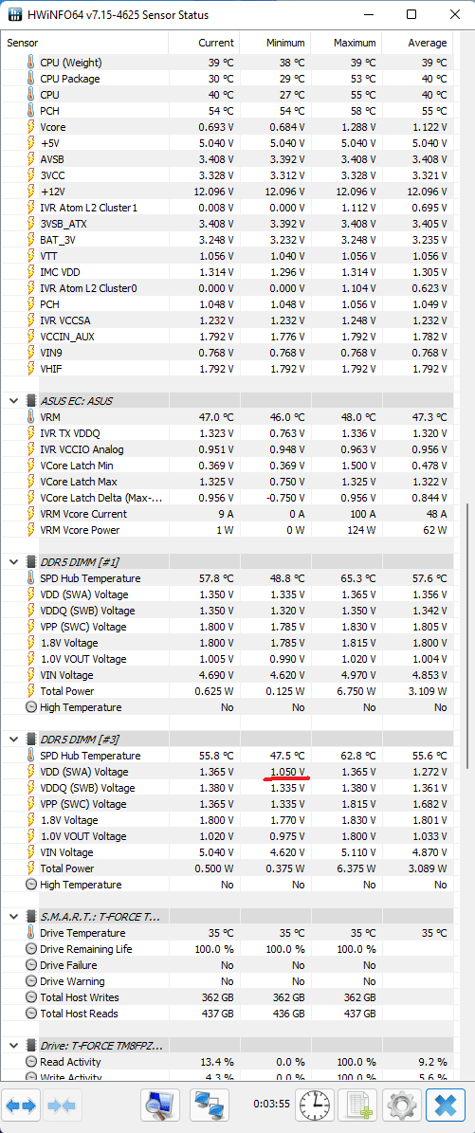475x1133 pixels.
Task: Click the chip icon of DDR5 DIMM [#3]
Action: [x=31, y=739]
